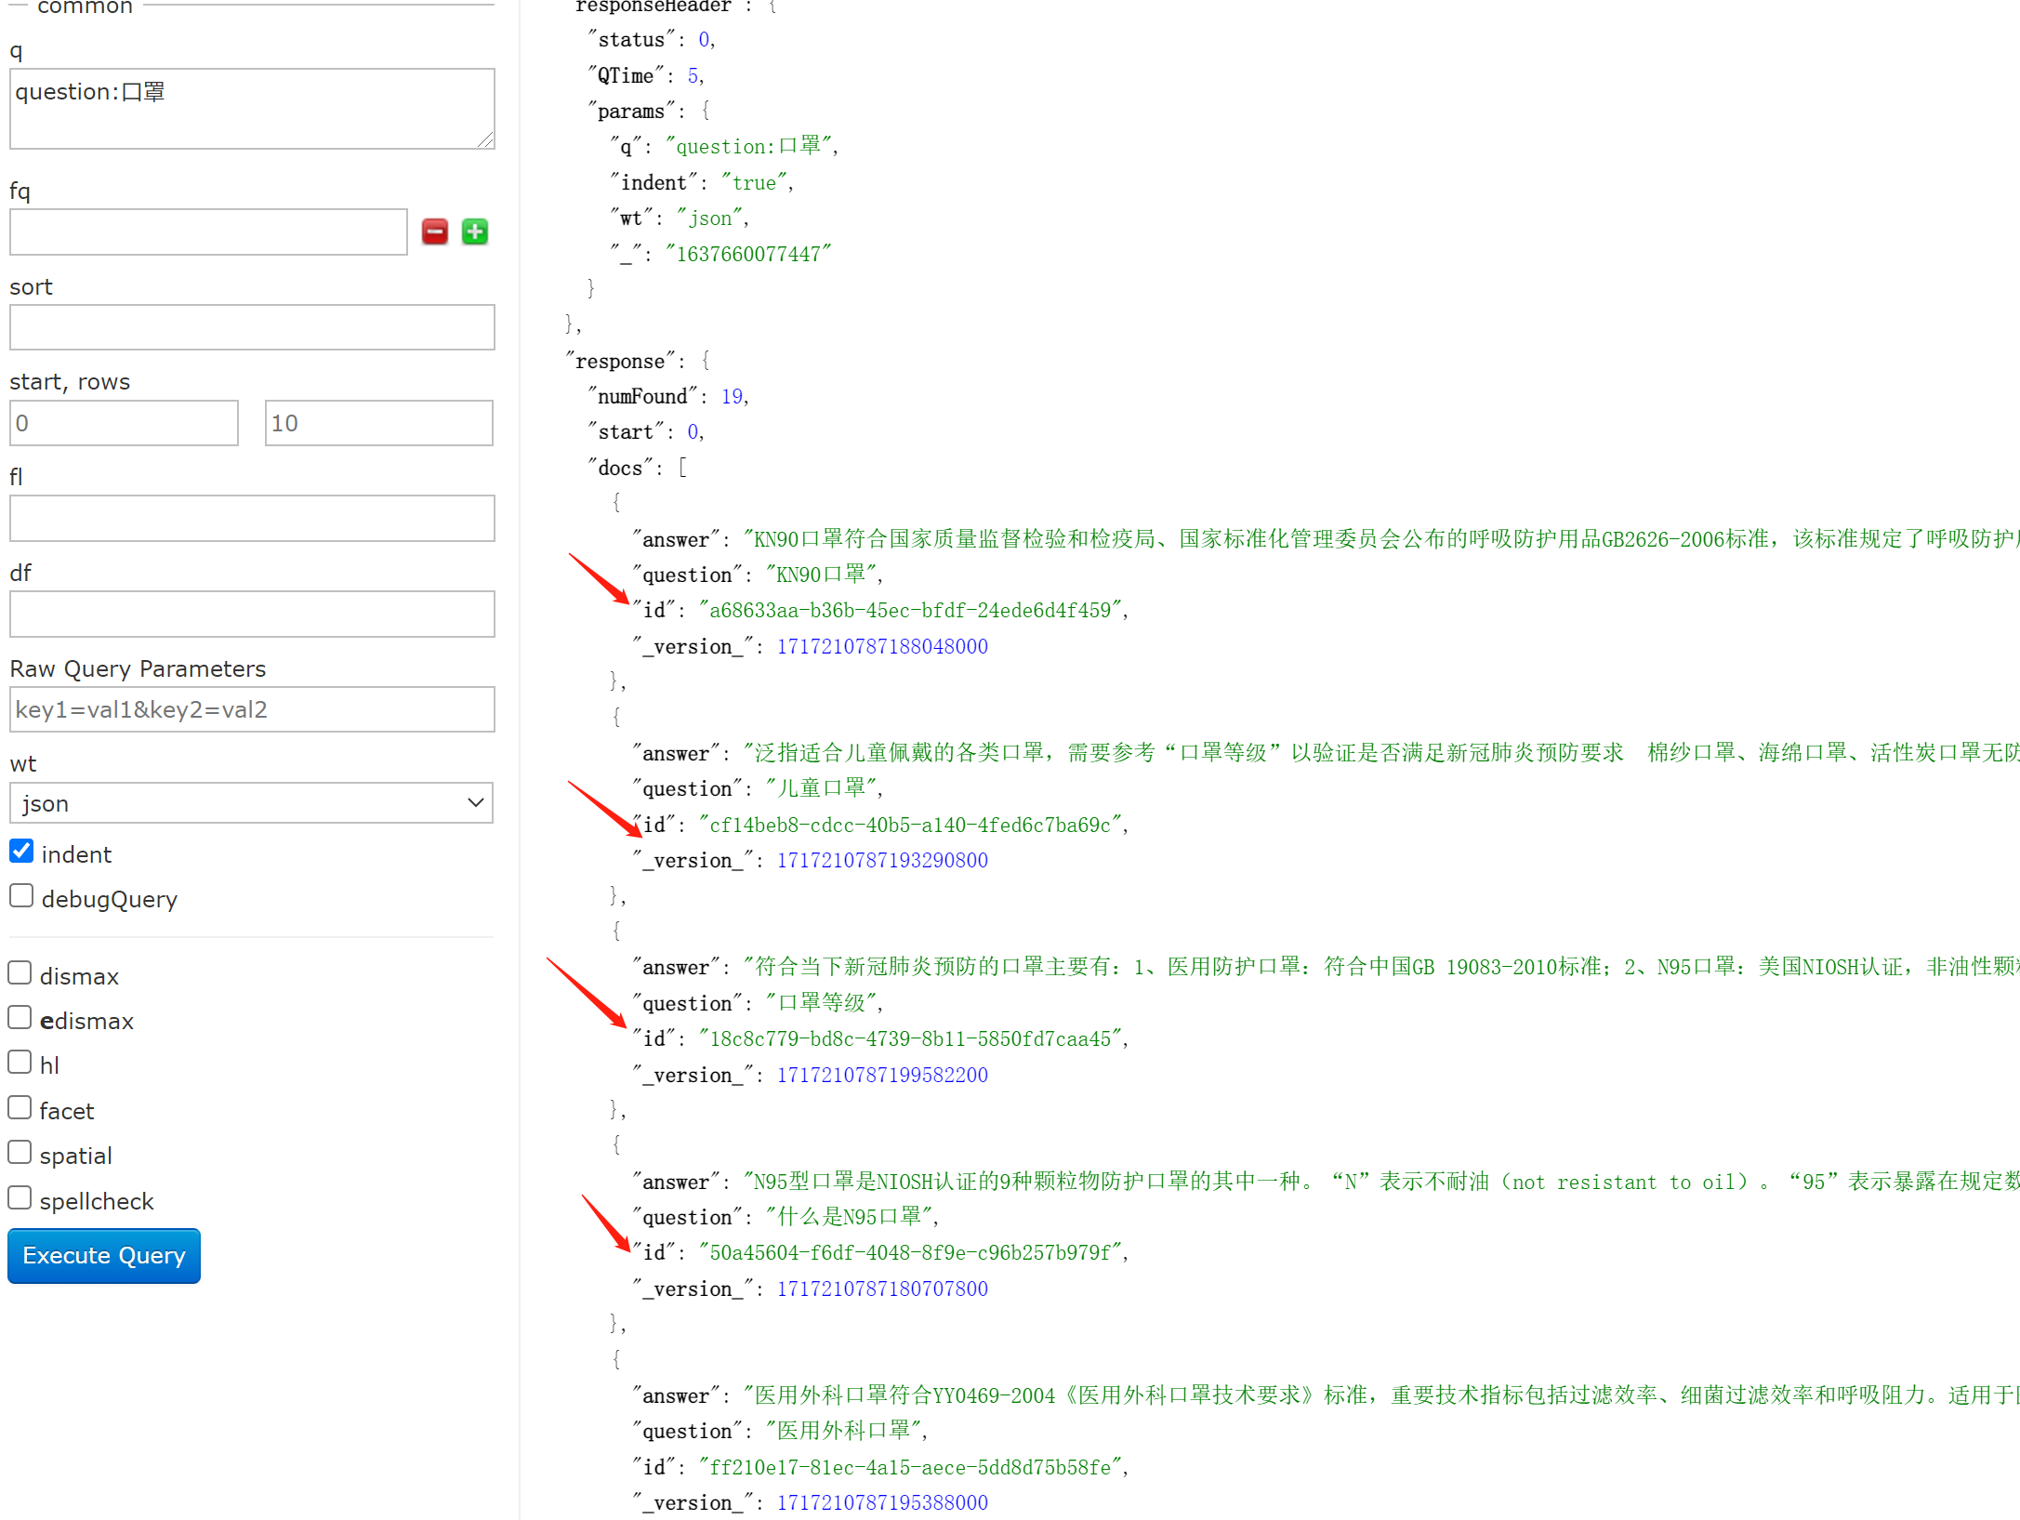Enable the debugQuery checkbox

(x=21, y=896)
